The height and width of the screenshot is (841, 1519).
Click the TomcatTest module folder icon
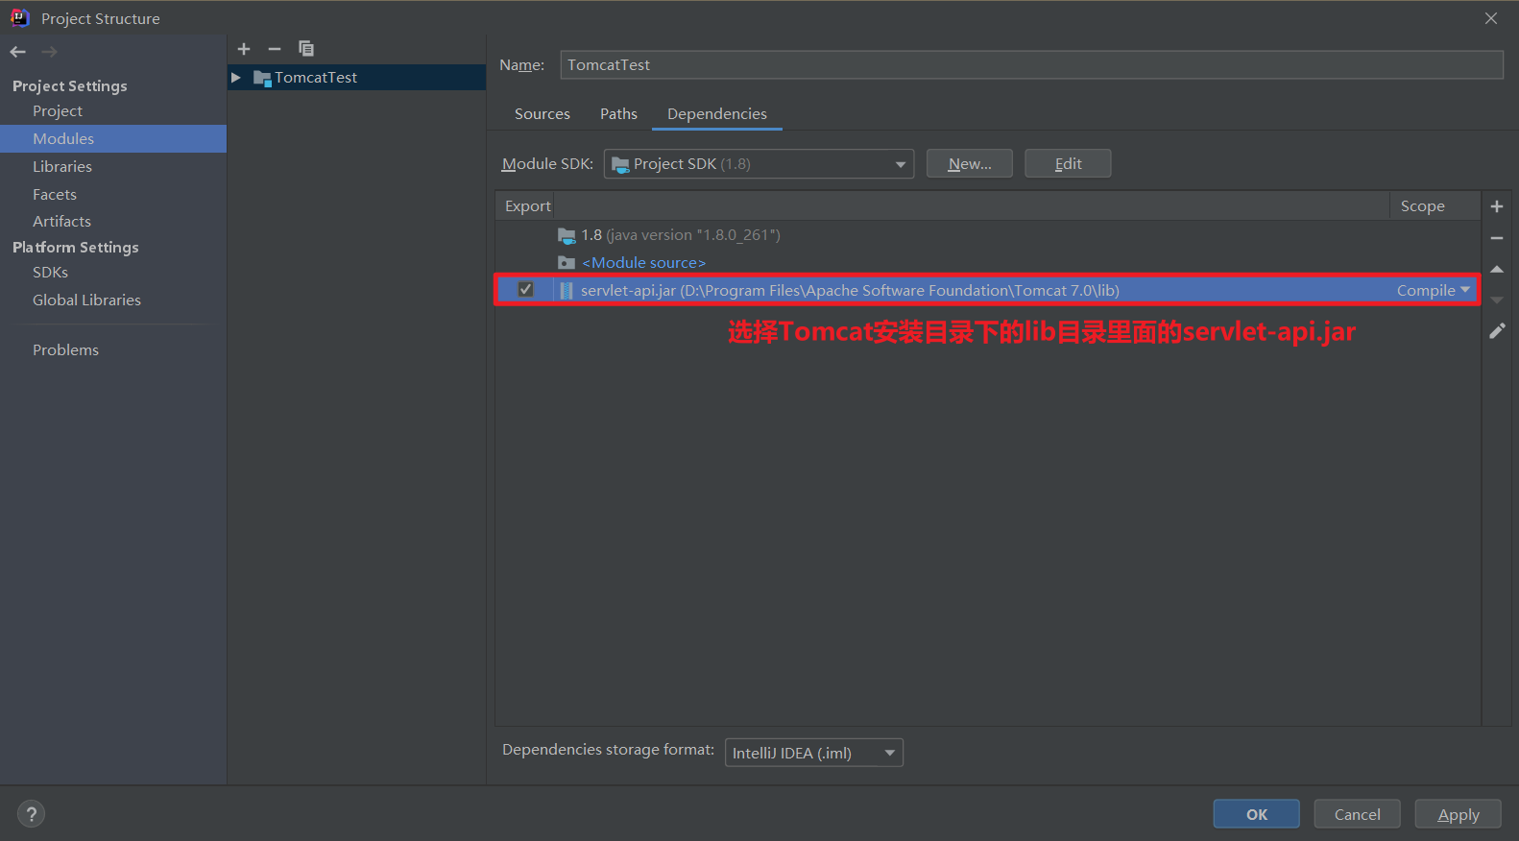(x=262, y=78)
